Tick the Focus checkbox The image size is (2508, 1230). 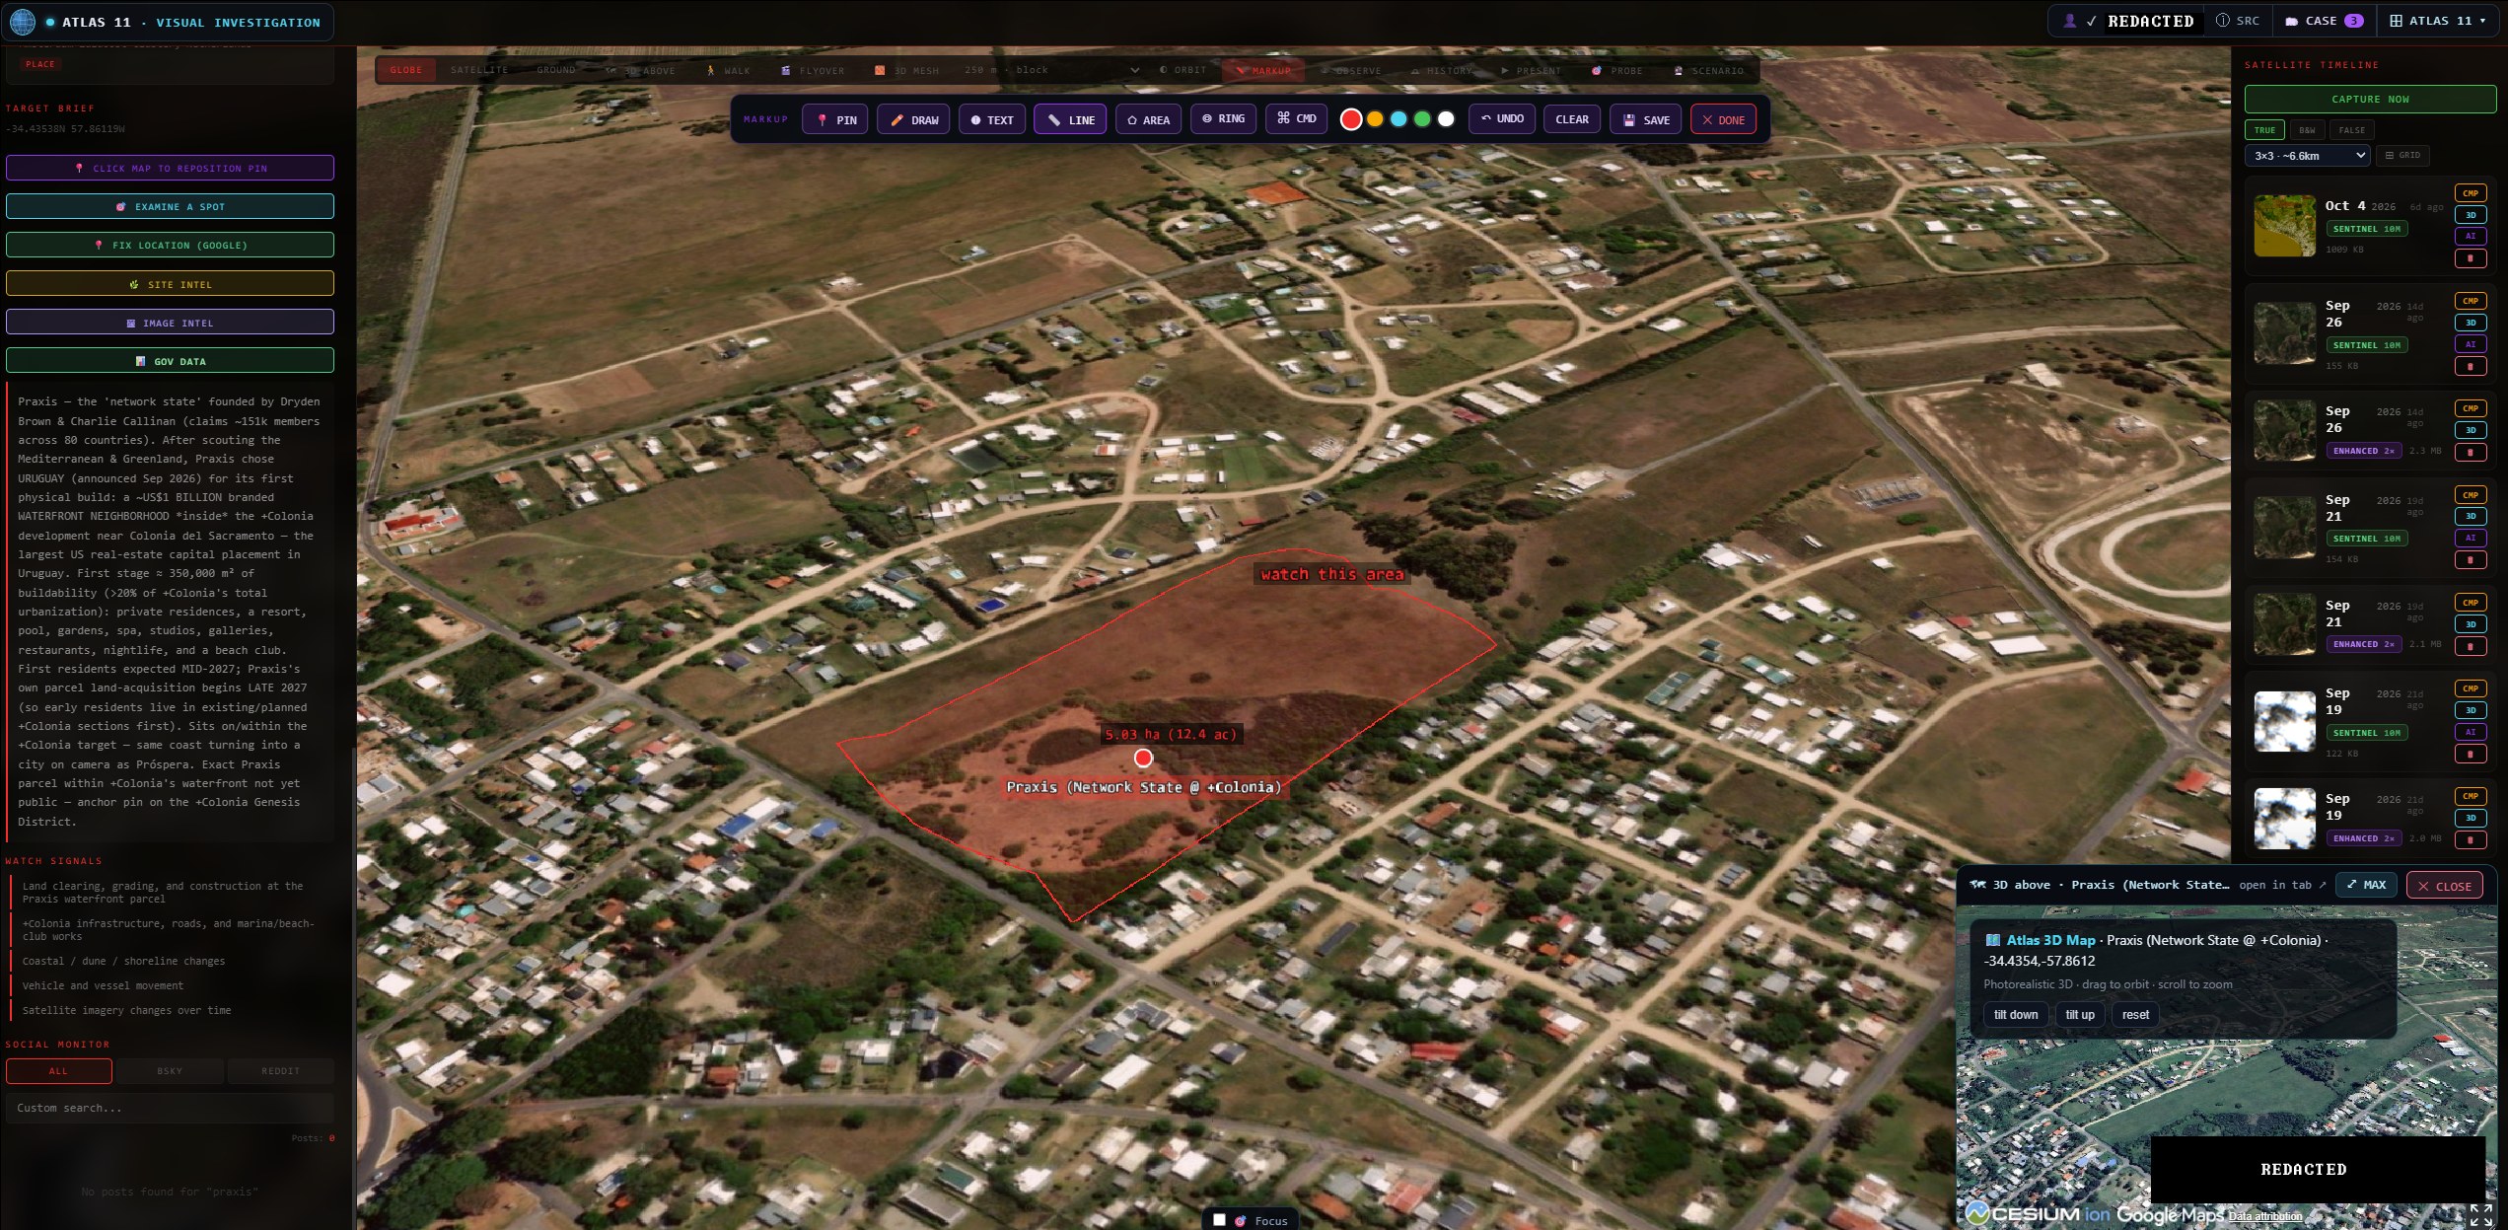(x=1219, y=1220)
